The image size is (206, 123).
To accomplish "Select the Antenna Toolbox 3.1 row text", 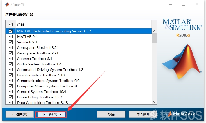I will 34,58.
